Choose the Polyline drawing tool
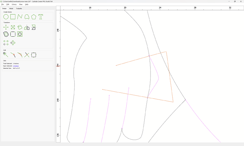The image size is (244, 146). (x=20, y=17)
